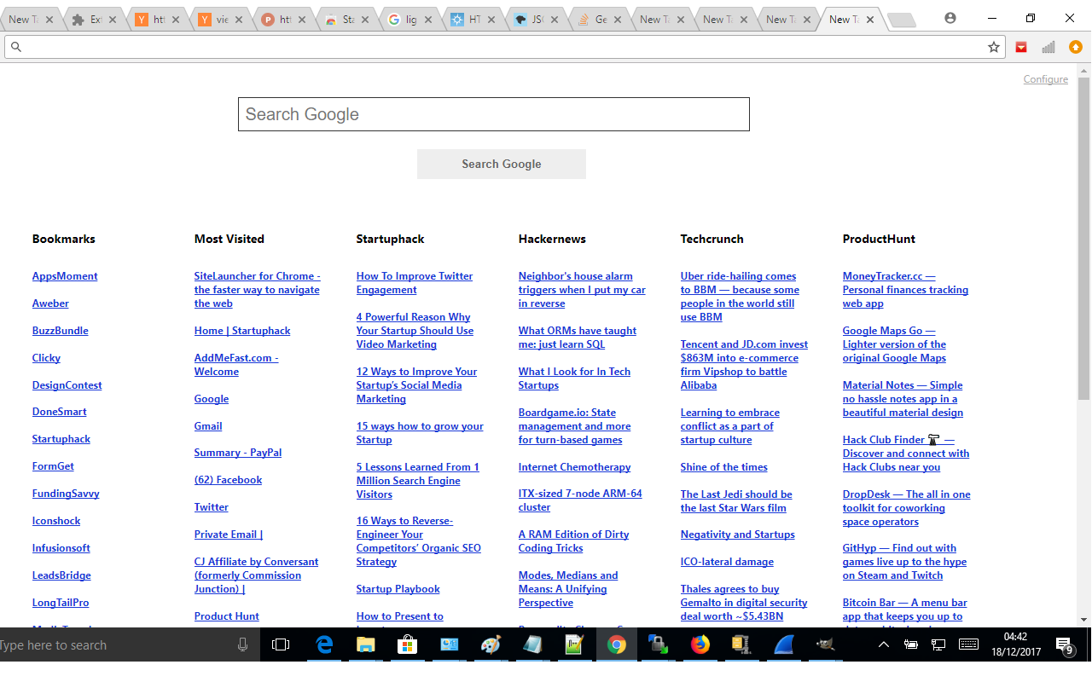This screenshot has width=1092, height=682.
Task: Switch to the first New Tab
Action: [26, 18]
